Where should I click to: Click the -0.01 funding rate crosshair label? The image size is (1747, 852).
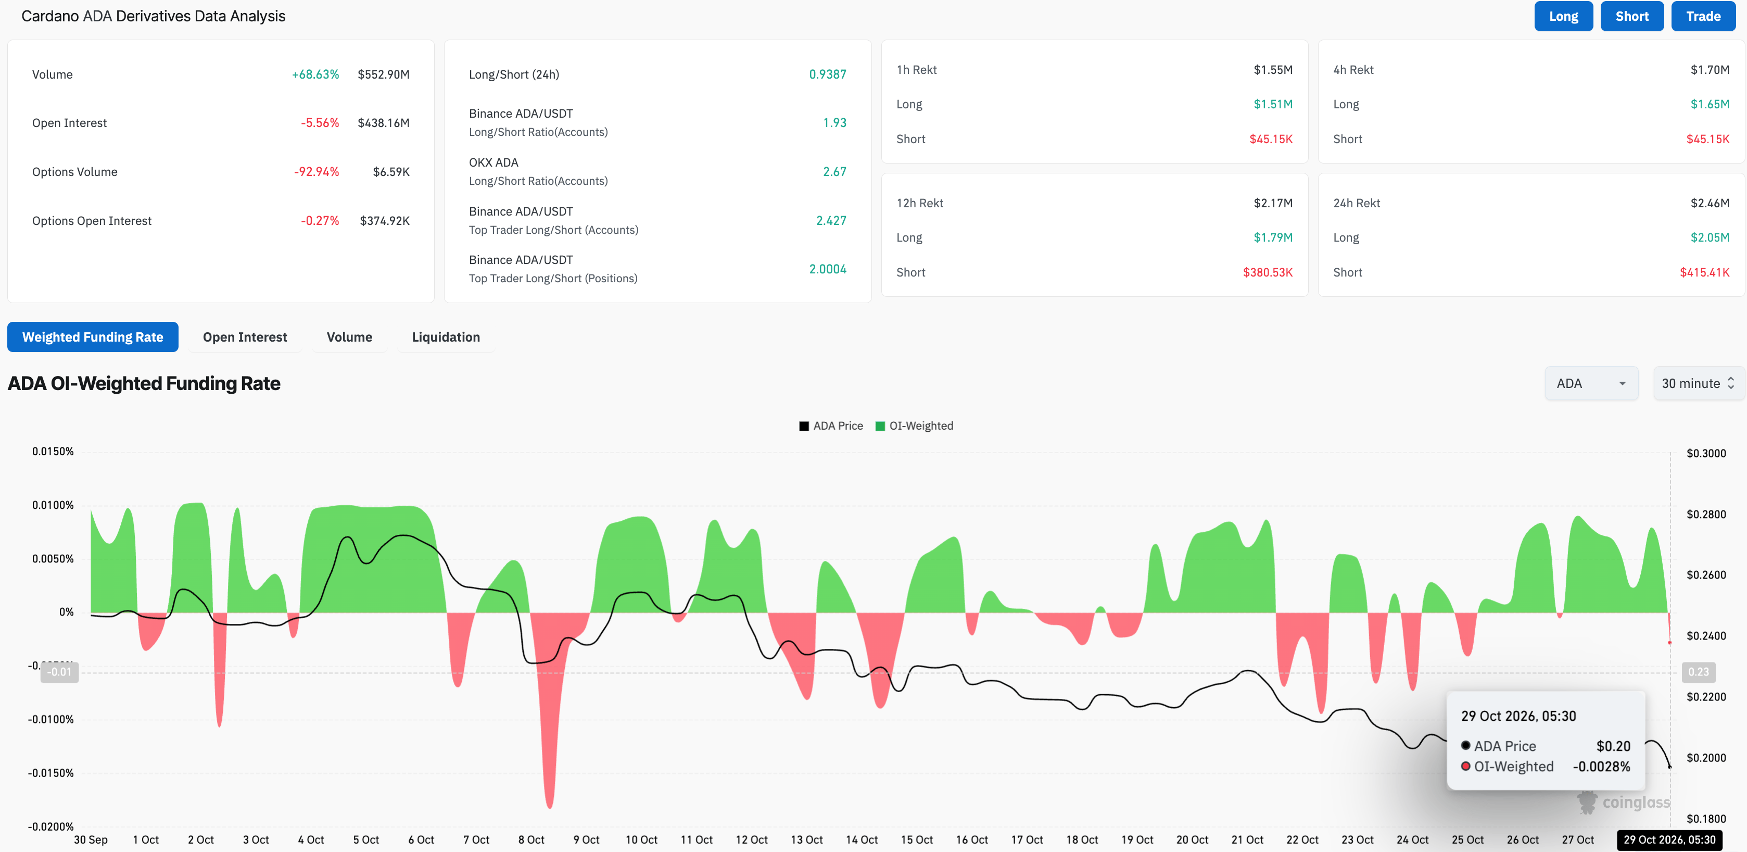[60, 672]
